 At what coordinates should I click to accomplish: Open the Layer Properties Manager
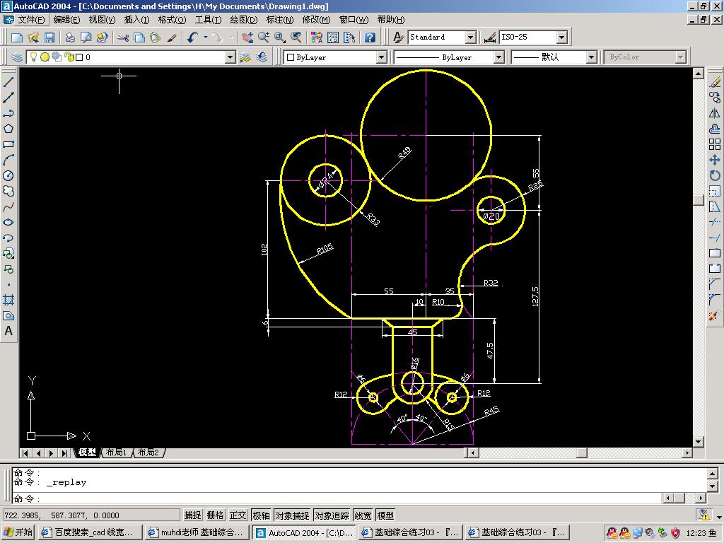point(17,57)
